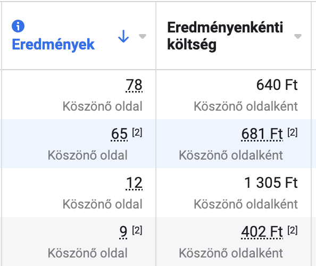Click Köszönő oldal label under 78
This screenshot has width=316, height=266.
point(102,106)
